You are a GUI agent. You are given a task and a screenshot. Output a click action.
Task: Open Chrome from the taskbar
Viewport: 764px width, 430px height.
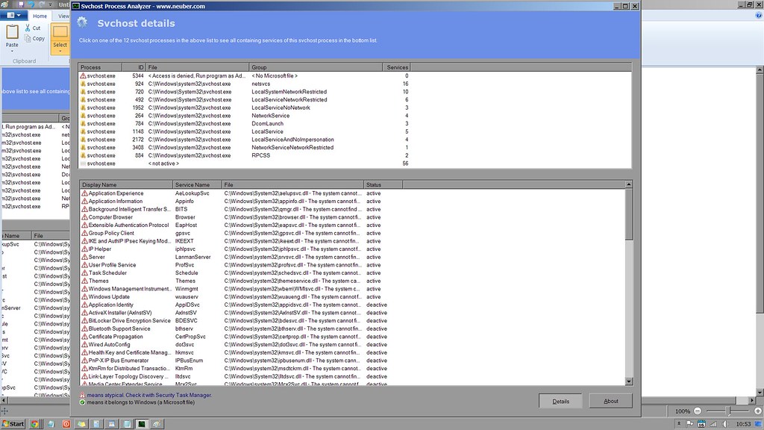pos(34,424)
